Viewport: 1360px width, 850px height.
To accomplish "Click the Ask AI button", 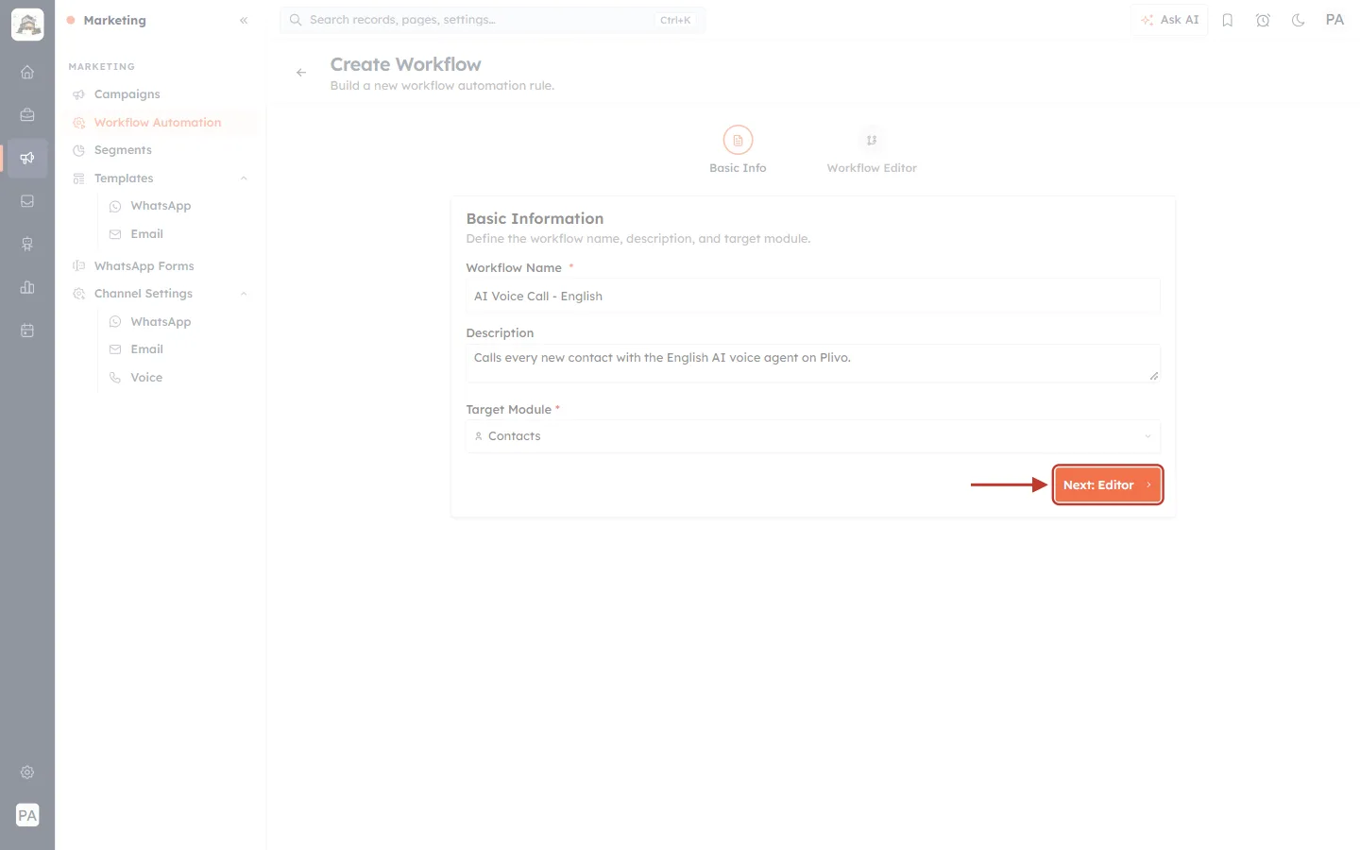I will click(1169, 20).
